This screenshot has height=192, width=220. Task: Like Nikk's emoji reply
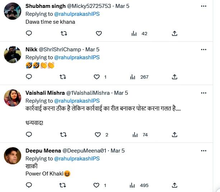point(97,77)
